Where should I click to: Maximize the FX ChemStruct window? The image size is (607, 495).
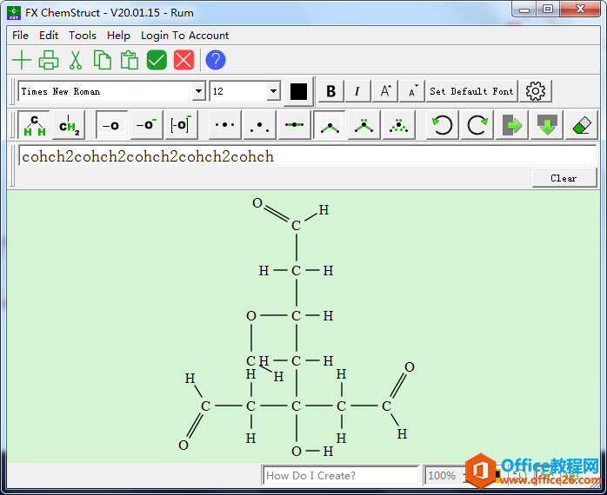[x=547, y=10]
